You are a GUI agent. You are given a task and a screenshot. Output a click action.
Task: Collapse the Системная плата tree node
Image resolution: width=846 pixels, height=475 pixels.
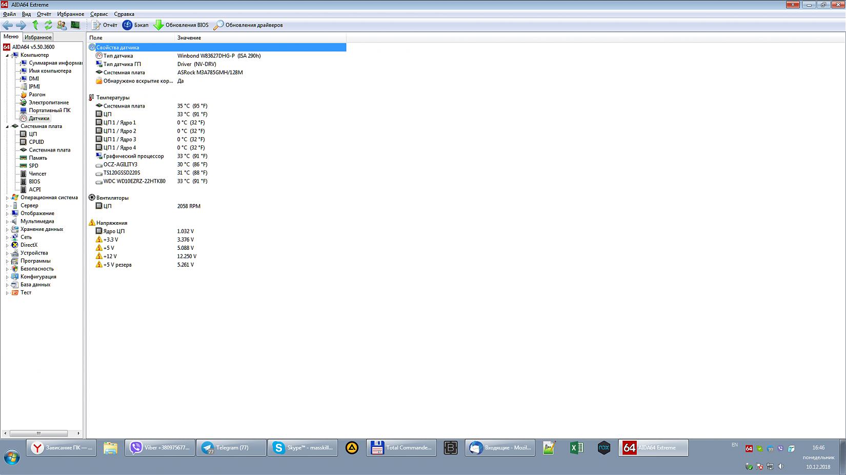tap(7, 126)
